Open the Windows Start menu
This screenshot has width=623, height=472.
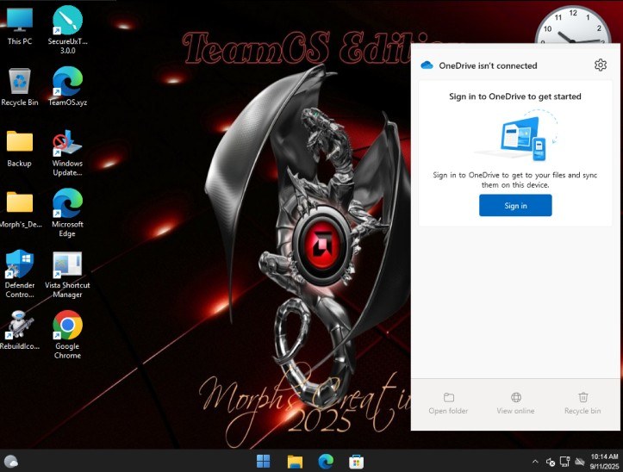click(263, 462)
